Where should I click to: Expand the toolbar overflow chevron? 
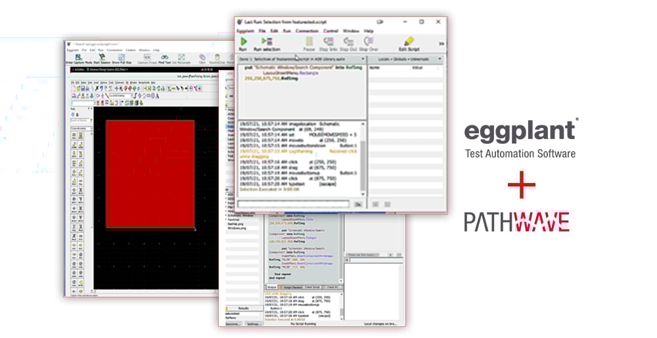pyautogui.click(x=441, y=43)
